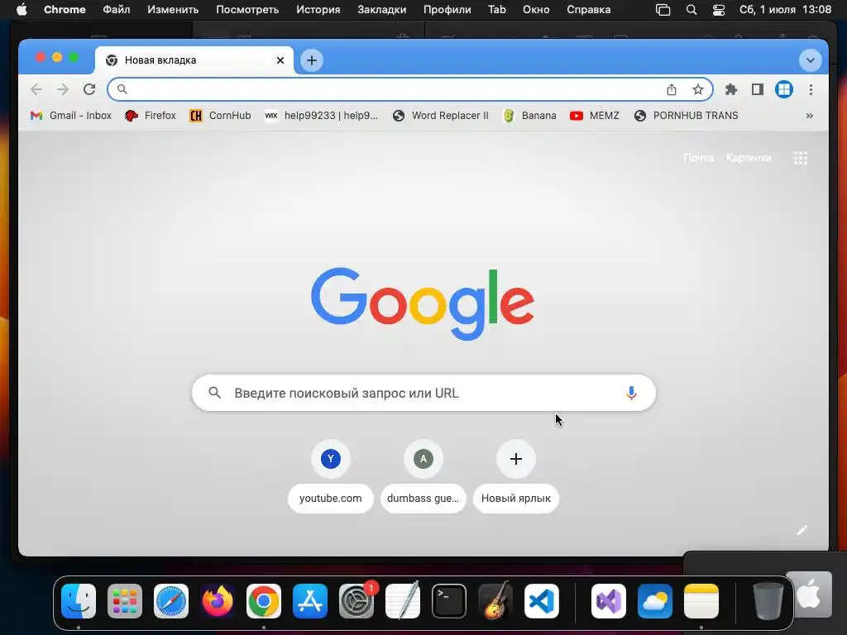Launch Firefox from the Dock

(218, 601)
